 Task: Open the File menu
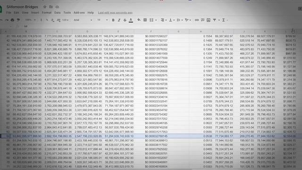8,13
